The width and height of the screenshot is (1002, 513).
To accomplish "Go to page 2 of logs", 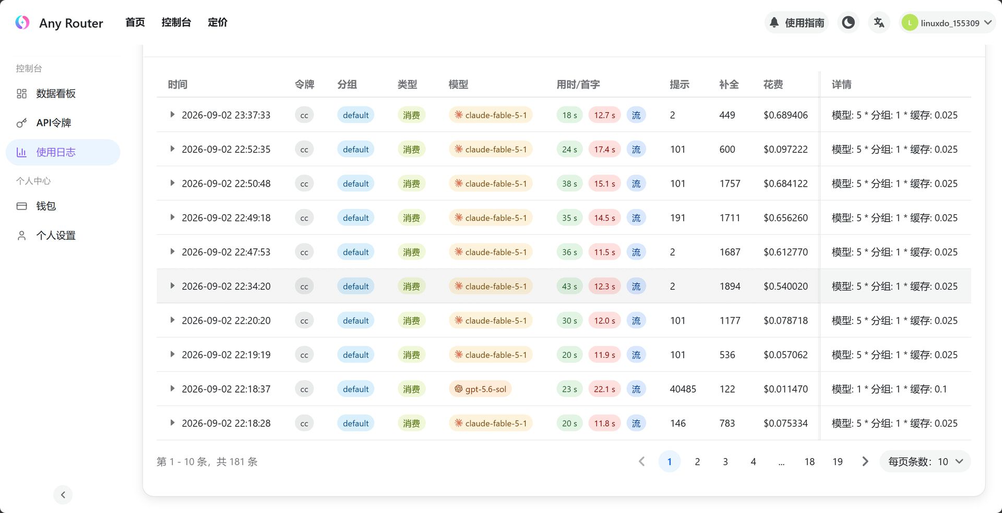I will click(697, 461).
